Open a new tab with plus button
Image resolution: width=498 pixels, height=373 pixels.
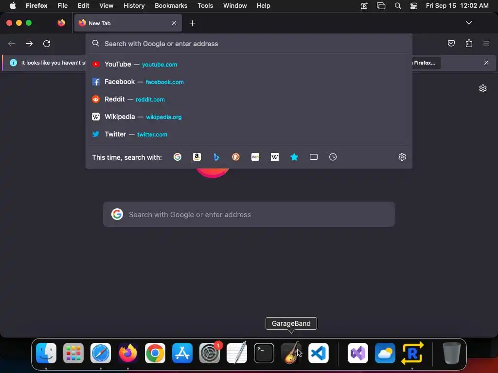[192, 23]
